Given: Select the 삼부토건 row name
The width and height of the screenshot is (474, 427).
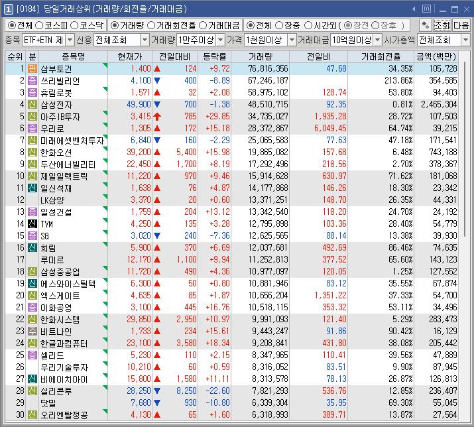Looking at the screenshot, I should click(56, 69).
